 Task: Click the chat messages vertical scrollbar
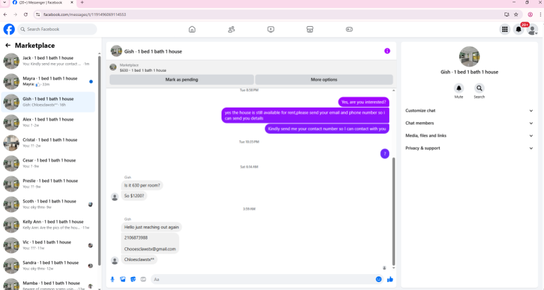click(393, 211)
